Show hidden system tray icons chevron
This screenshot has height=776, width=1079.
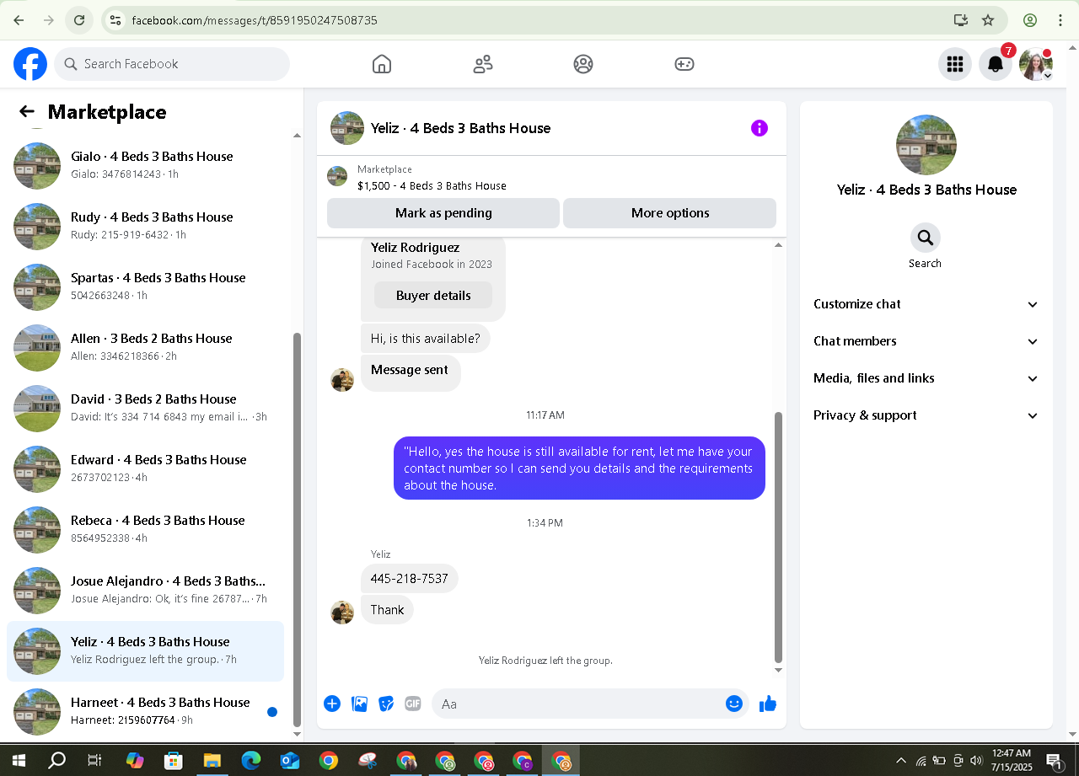[x=901, y=761]
